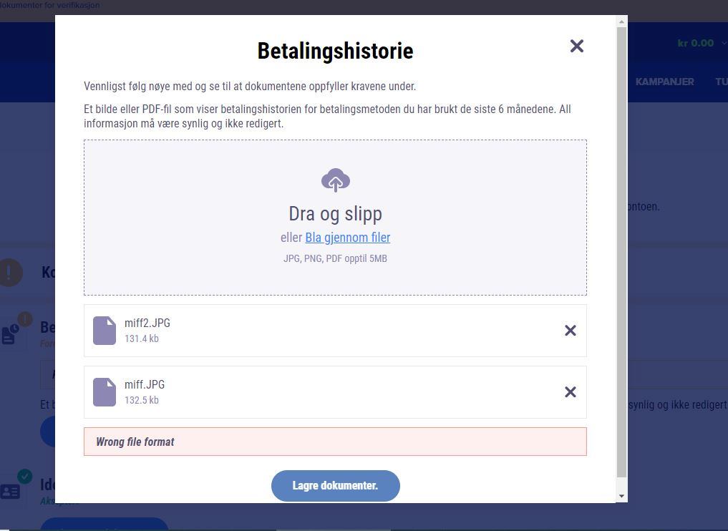Image resolution: width=728 pixels, height=531 pixels.
Task: Expand the chevron next to kr 0.00
Action: tap(723, 44)
